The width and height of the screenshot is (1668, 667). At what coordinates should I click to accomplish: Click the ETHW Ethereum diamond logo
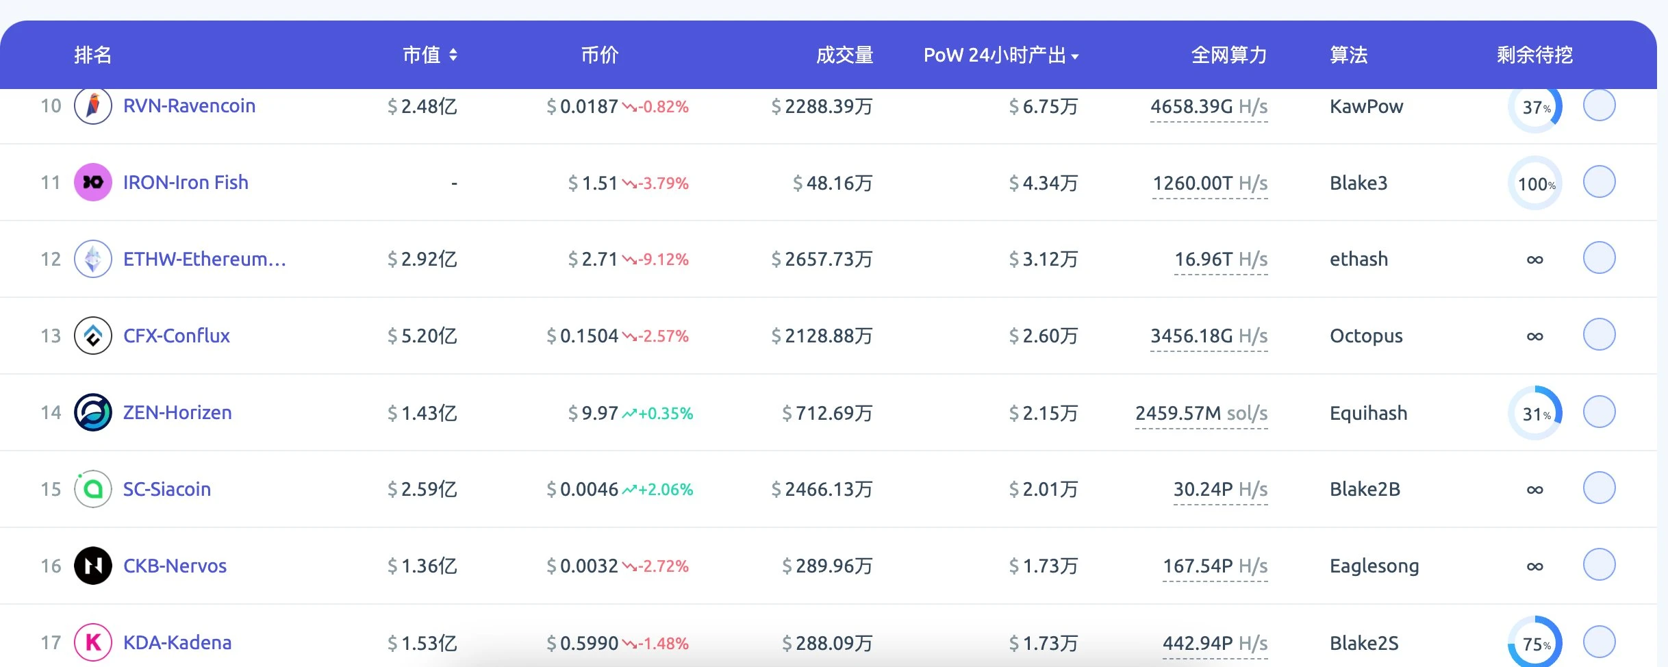pos(92,259)
